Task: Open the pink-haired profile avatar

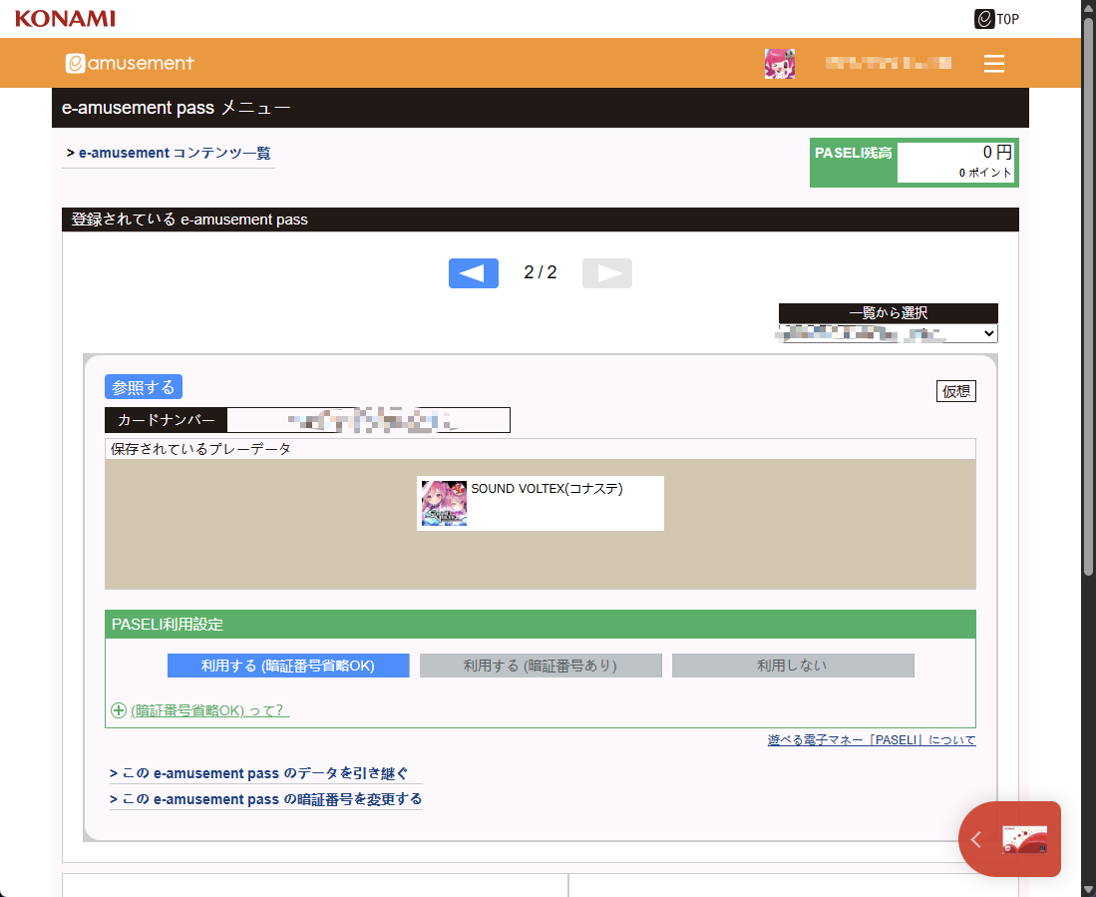Action: point(779,64)
